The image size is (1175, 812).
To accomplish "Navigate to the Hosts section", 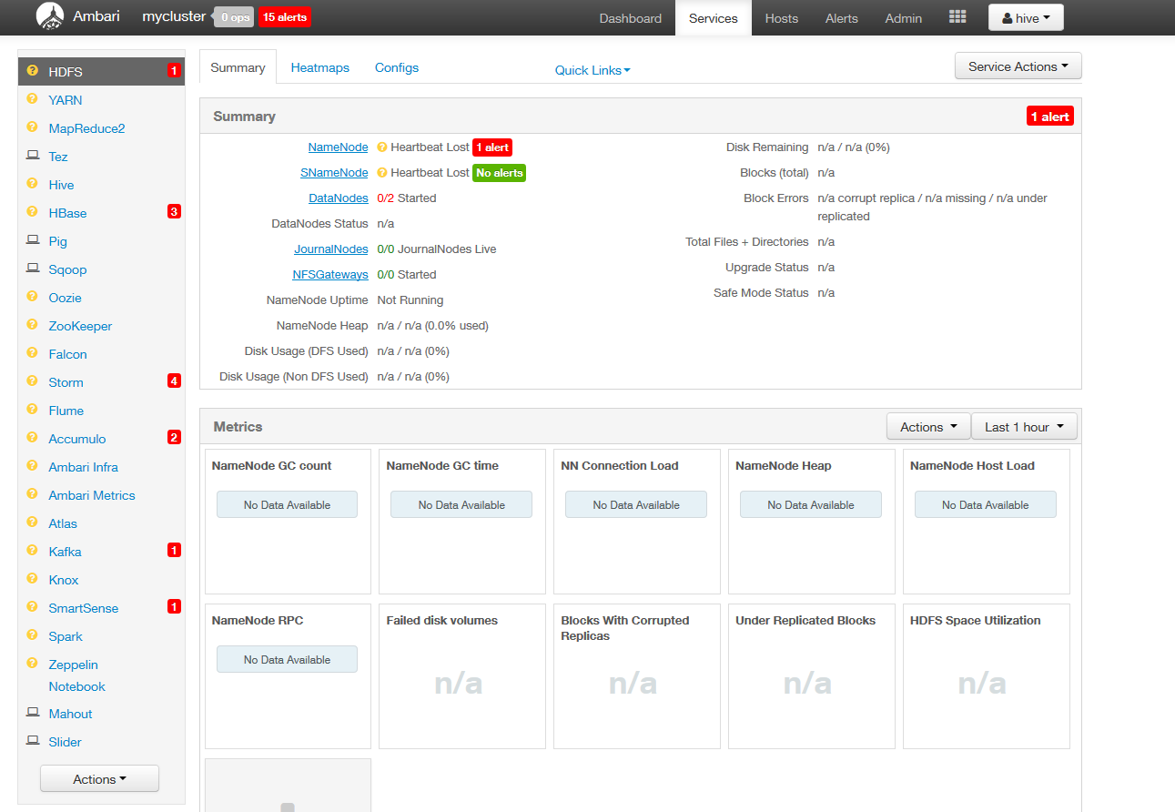I will tap(781, 17).
